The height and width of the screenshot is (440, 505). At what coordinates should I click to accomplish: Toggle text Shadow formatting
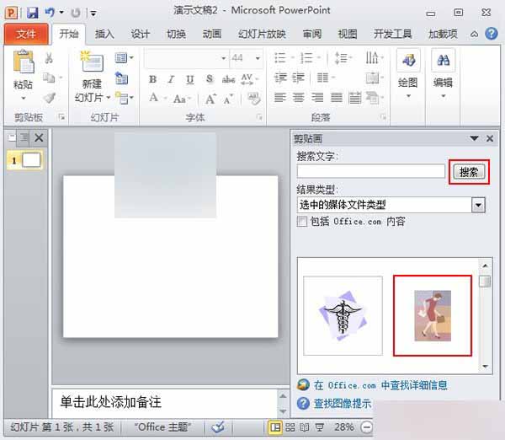coord(210,79)
